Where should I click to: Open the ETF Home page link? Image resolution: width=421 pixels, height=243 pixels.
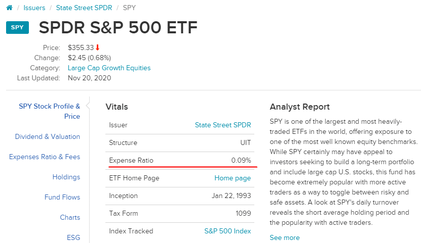233,178
